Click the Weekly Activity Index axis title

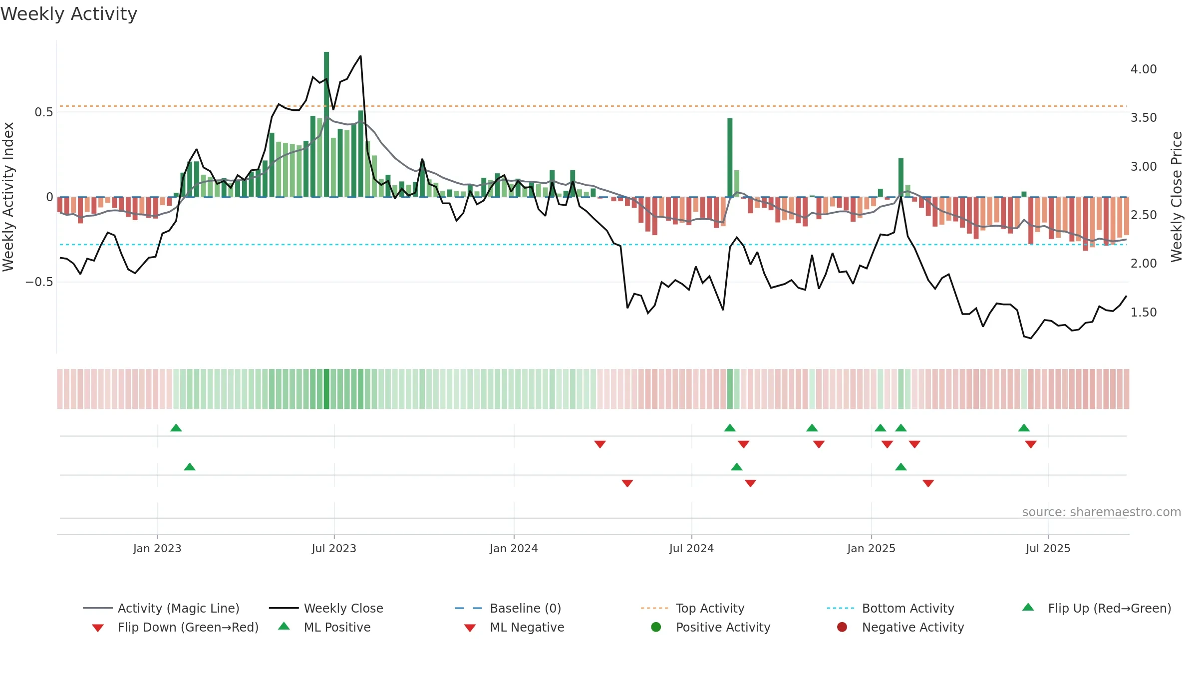click(x=8, y=197)
